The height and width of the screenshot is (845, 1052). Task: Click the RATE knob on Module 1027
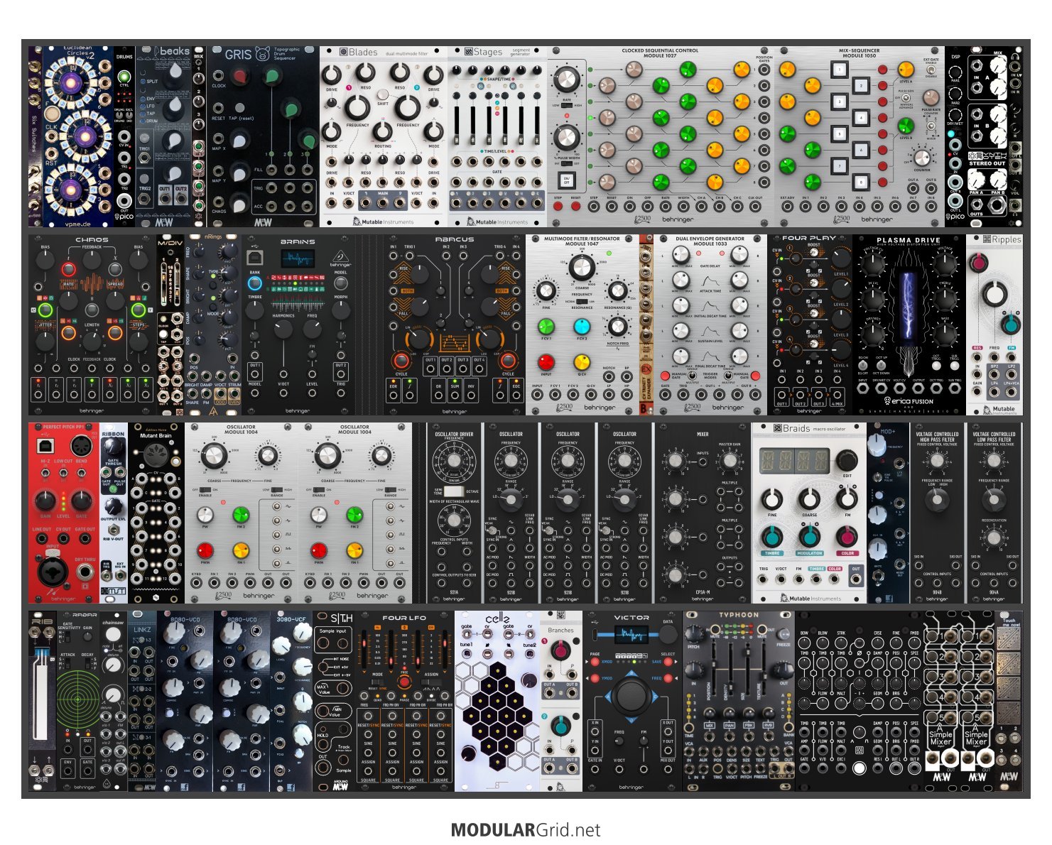[566, 80]
